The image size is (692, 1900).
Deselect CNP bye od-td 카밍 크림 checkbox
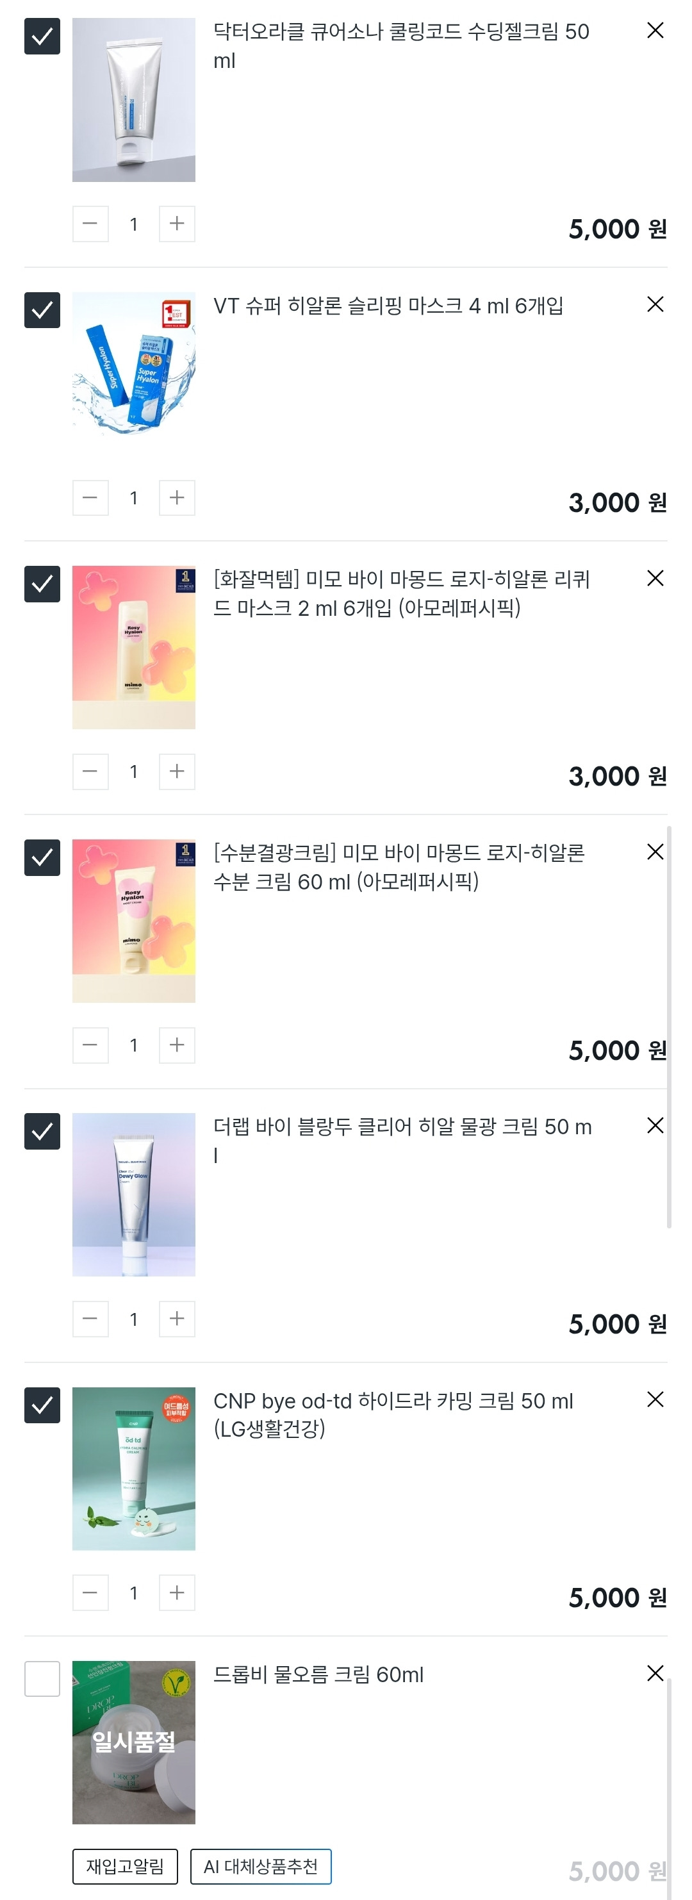tap(42, 1405)
